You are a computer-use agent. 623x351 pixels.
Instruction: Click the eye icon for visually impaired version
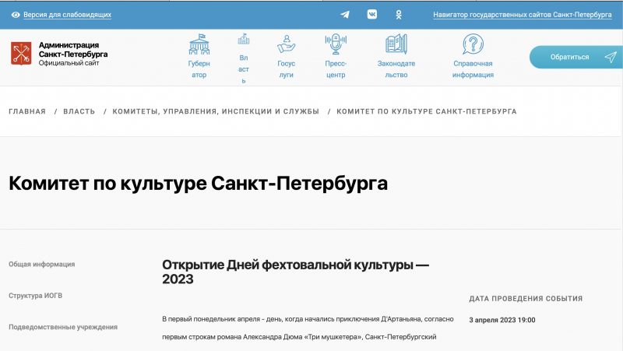tap(16, 15)
